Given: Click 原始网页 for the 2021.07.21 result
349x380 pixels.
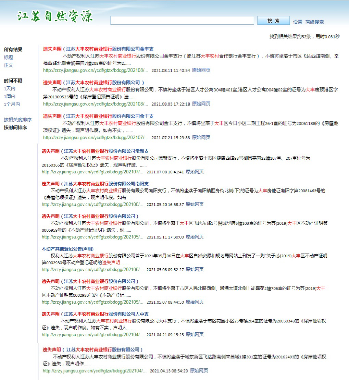Looking at the screenshot, I should [x=201, y=138].
